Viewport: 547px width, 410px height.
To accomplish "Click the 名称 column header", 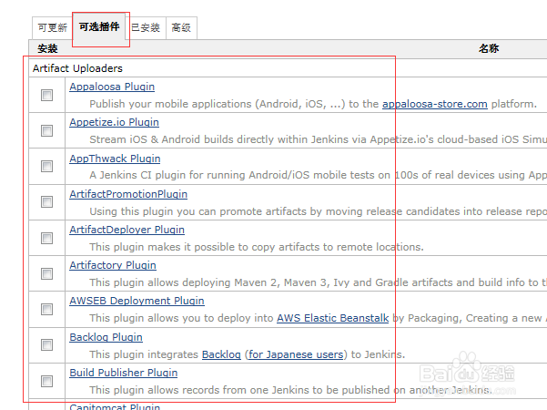I will (x=489, y=48).
